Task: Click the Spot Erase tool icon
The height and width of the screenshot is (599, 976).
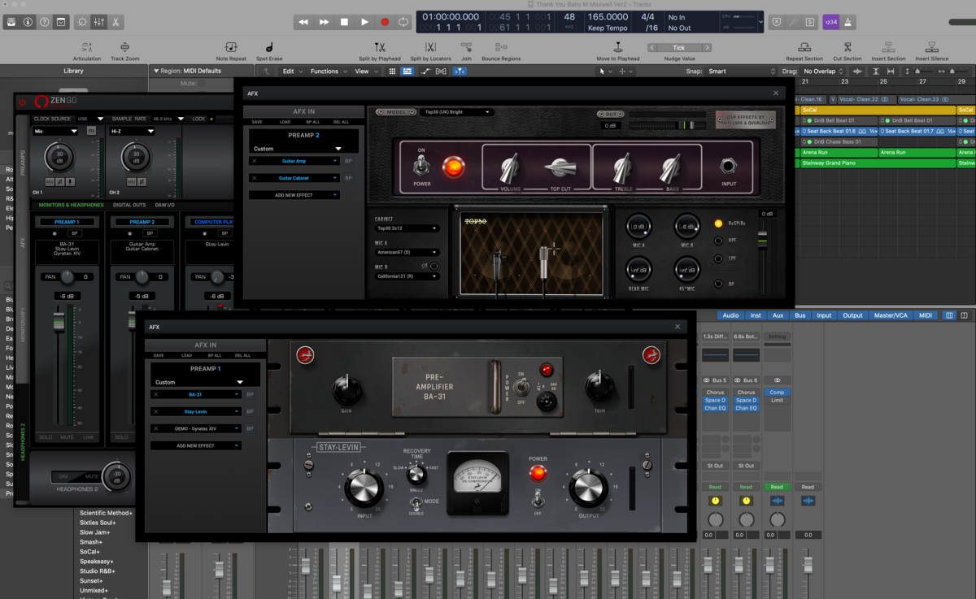Action: tap(269, 48)
